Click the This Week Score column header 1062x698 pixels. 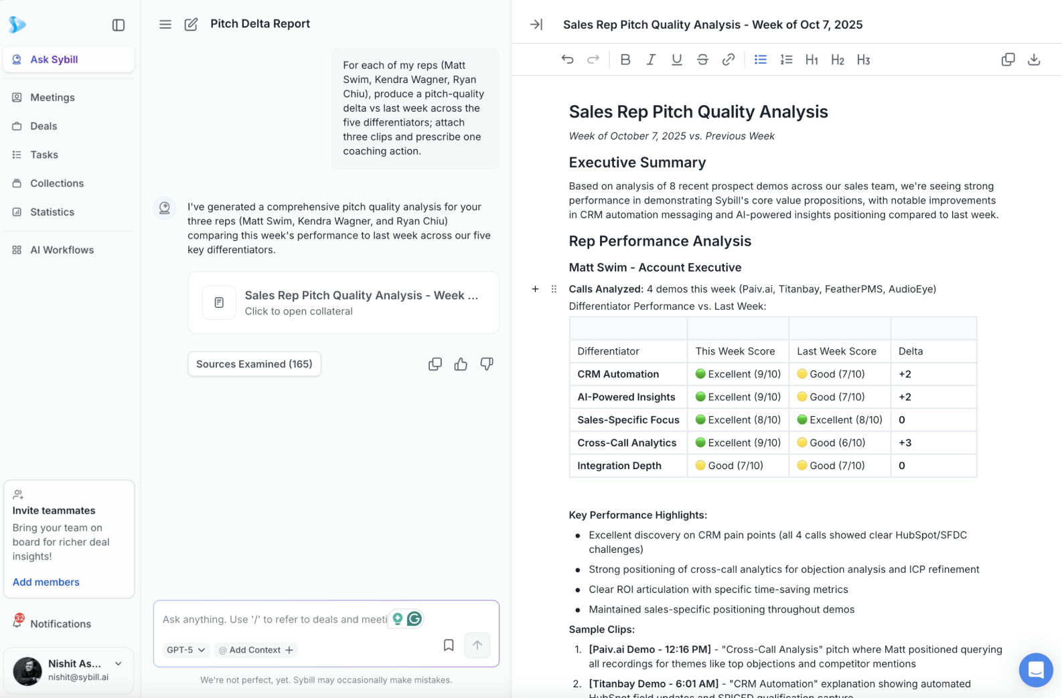coord(735,351)
